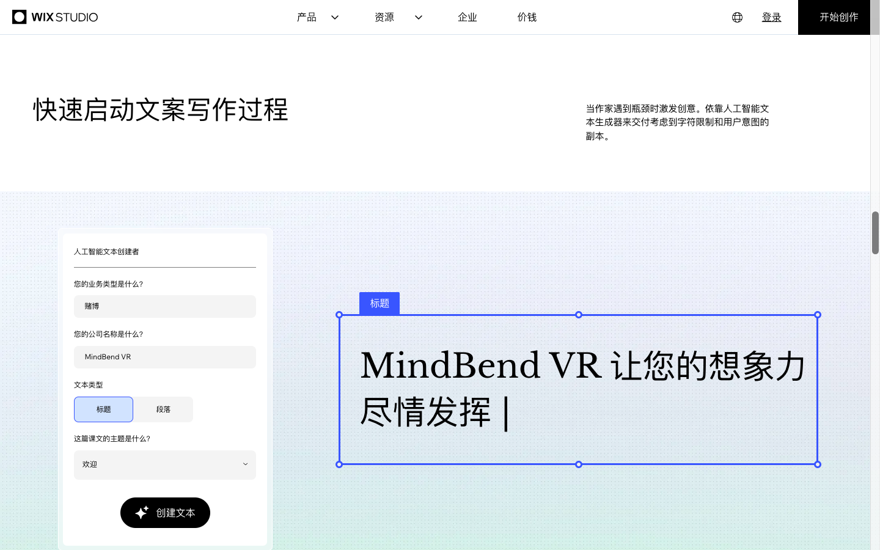Click the bottom-left selection handle
Screen dimensions: 880x550
[339, 464]
